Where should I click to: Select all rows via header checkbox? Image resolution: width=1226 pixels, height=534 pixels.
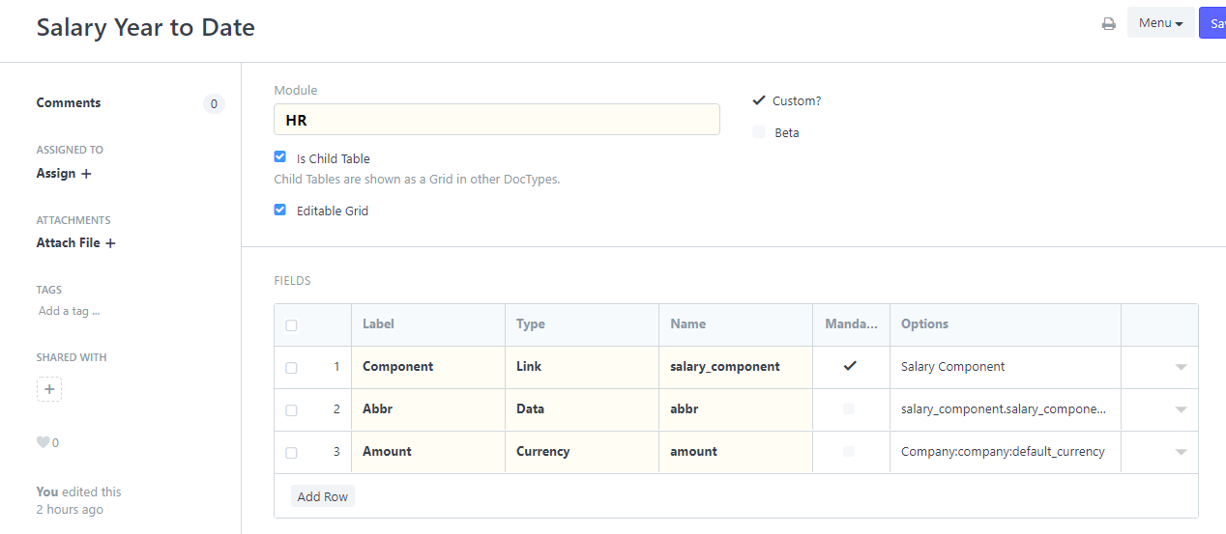(291, 325)
